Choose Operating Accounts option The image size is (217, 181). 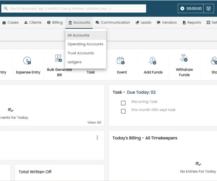pyautogui.click(x=86, y=44)
